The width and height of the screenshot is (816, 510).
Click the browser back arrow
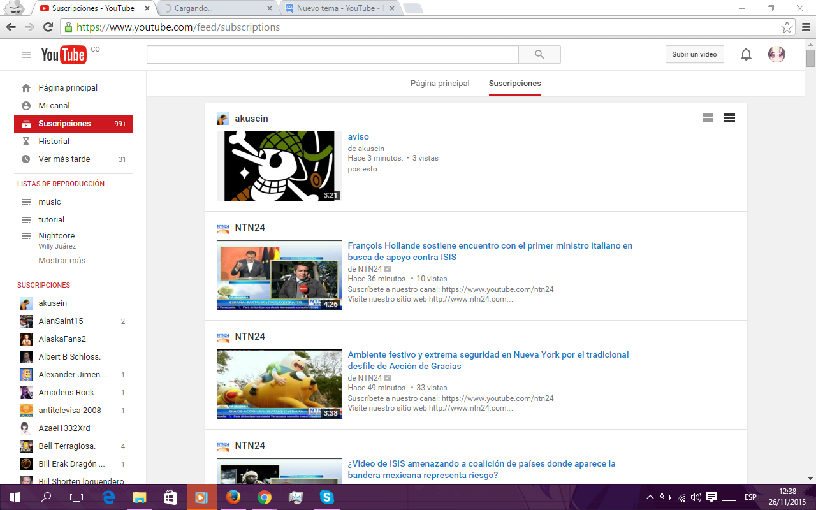tap(11, 27)
